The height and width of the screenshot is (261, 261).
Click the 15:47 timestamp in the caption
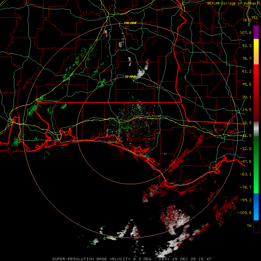coord(205,259)
